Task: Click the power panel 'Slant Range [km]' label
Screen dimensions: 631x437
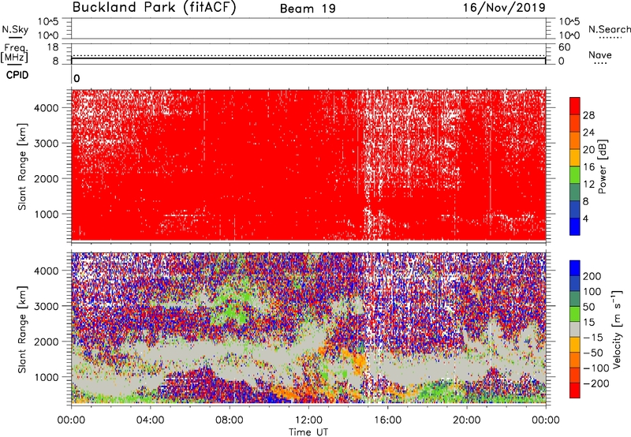Action: tap(22, 166)
